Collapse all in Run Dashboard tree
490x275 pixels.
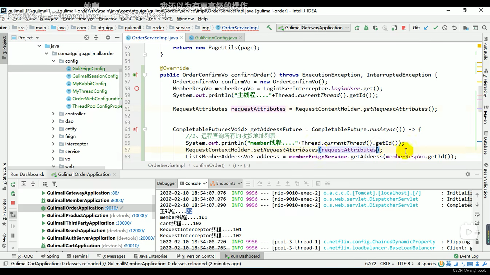click(x=33, y=184)
